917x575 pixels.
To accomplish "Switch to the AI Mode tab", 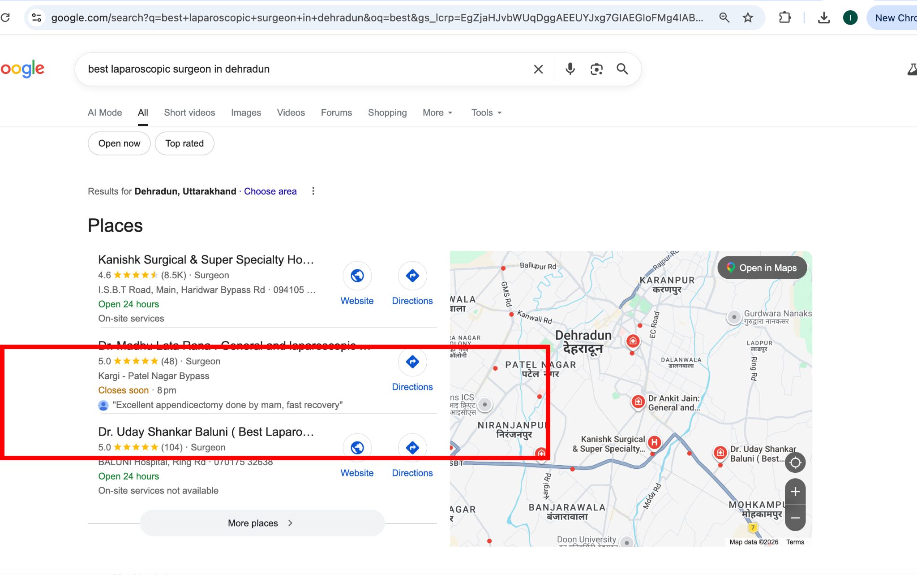I will (x=105, y=112).
